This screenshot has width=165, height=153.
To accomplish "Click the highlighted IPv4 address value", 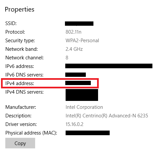I will [78, 83].
